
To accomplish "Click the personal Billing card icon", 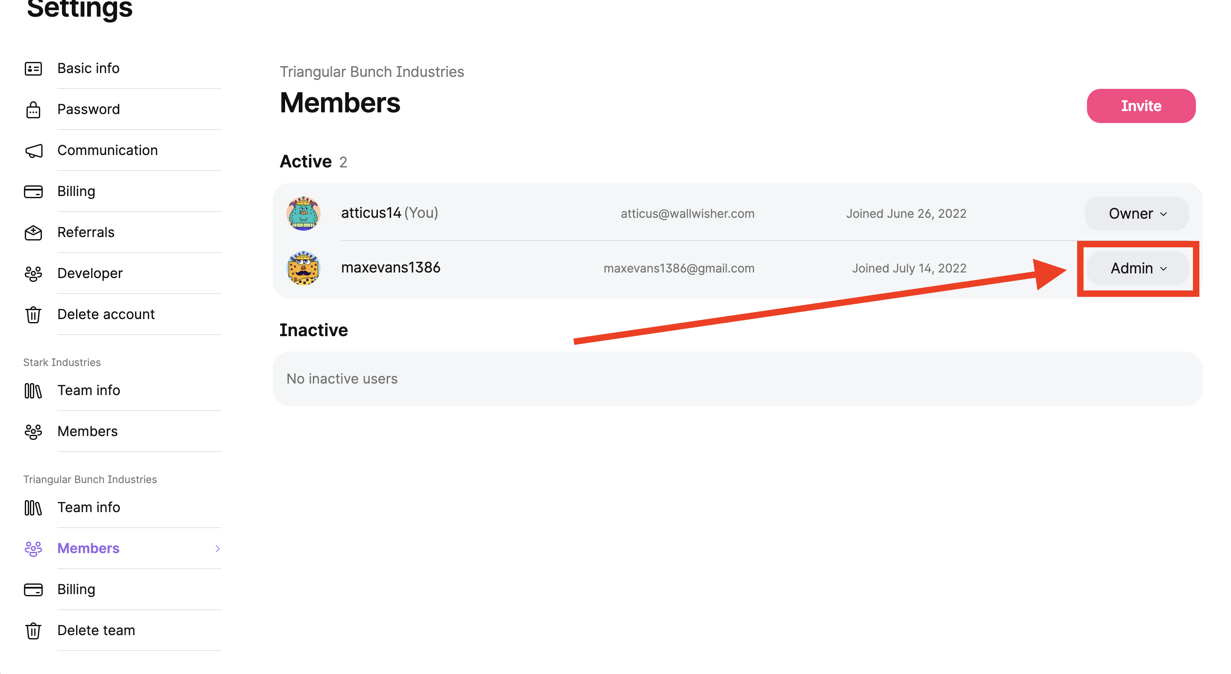I will 33,192.
